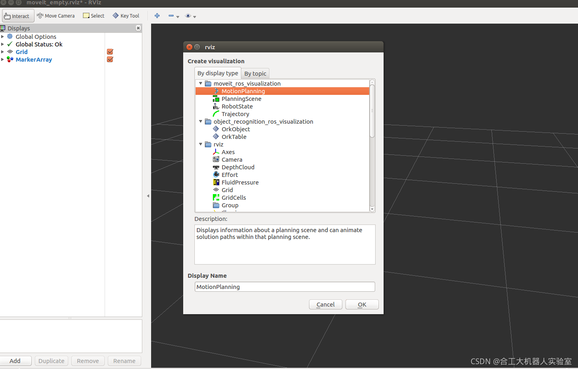Uncheck the MarkerArray display checkbox
The height and width of the screenshot is (369, 578).
110,59
